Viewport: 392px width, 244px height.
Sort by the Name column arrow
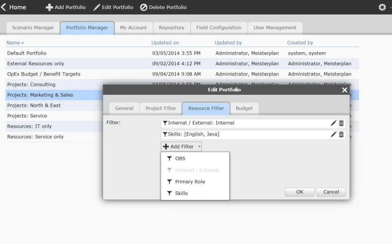click(22, 43)
